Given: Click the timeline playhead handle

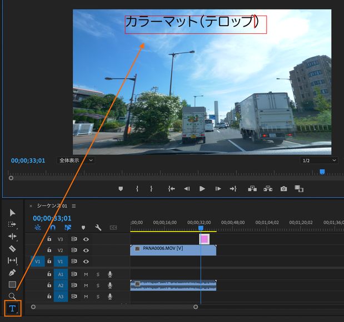Looking at the screenshot, I should pos(201,228).
